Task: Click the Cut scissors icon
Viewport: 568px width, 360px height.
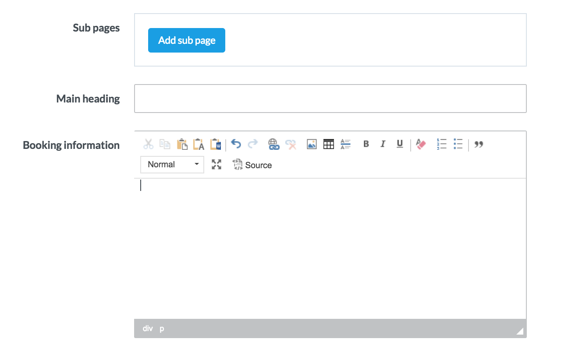Action: pos(149,144)
